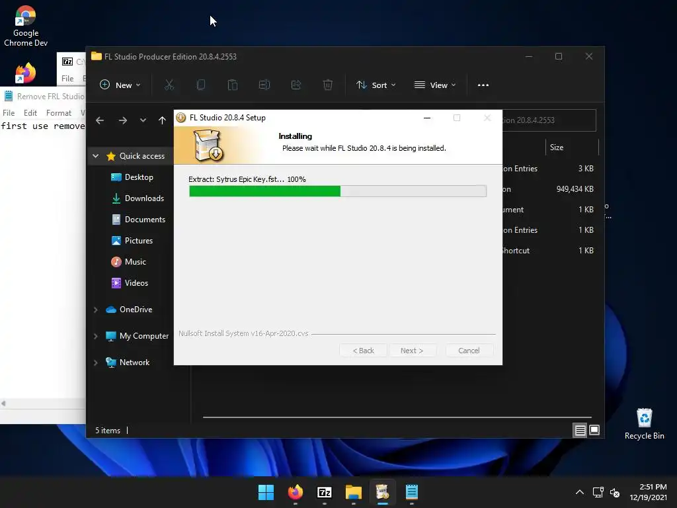
Task: Navigate up one folder with the up arrow
Action: (162, 120)
